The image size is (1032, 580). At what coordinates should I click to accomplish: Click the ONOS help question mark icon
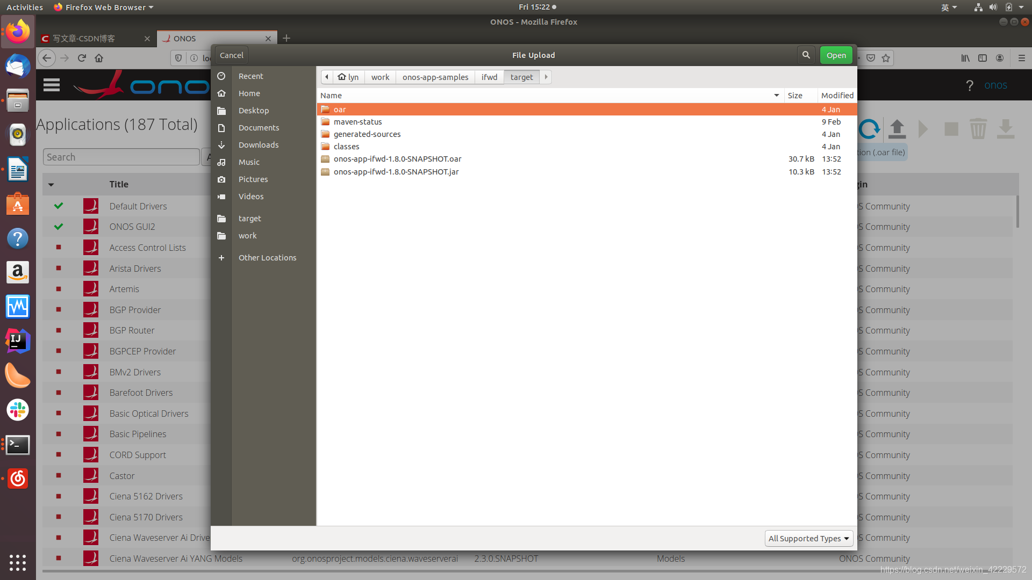970,85
